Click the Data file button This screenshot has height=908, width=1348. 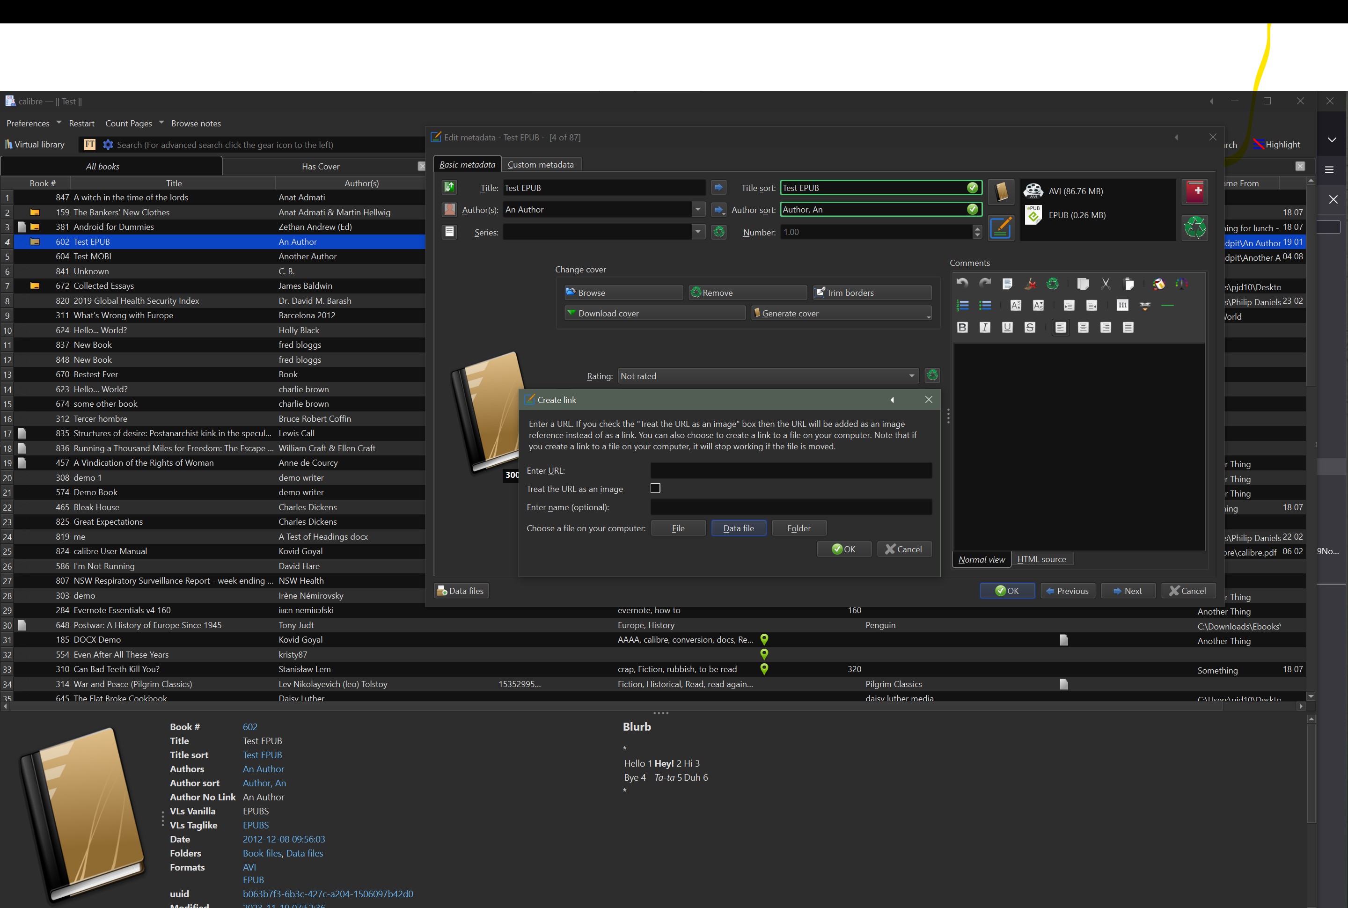[x=738, y=528]
